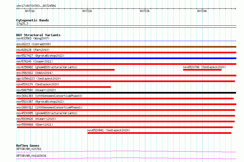Click dgv3256n223 (Sedlazeck2020) label

pyautogui.click(x=39, y=79)
